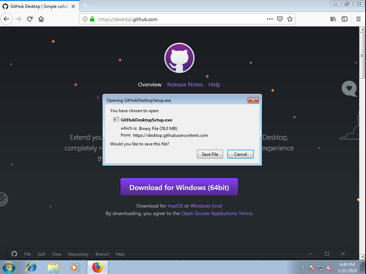Viewport: 366px width, 274px height.
Task: Click the GitHub Desktop purple logo
Action: [179, 58]
